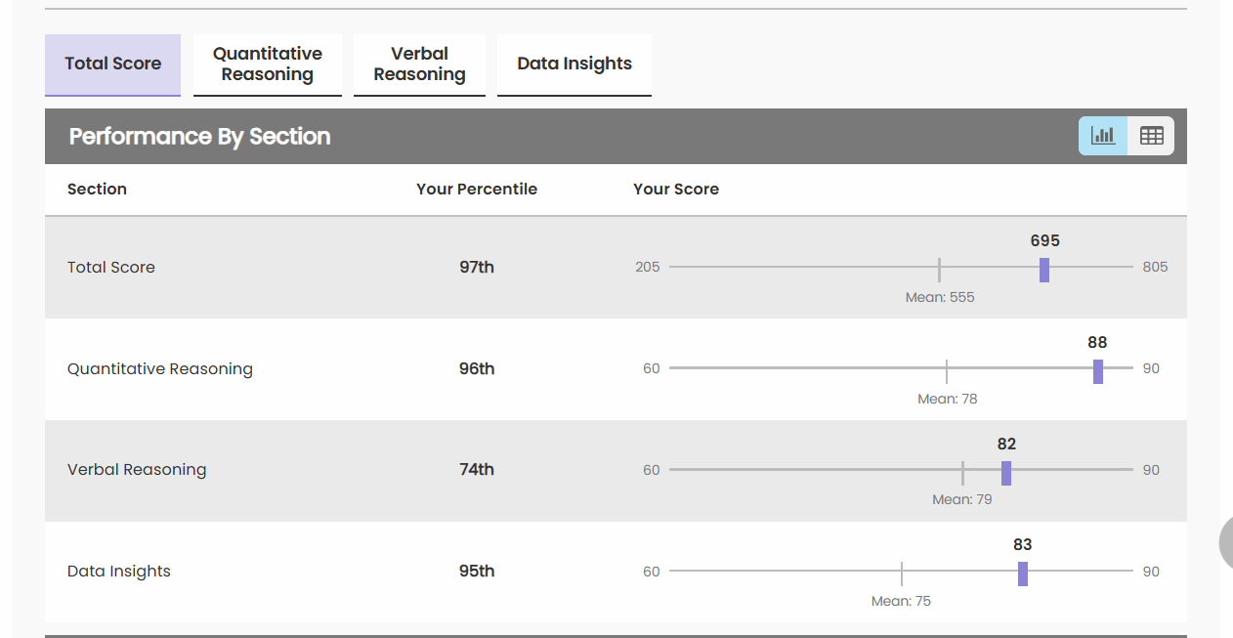1233x638 pixels.
Task: Click the Verbal Reasoning row label
Action: [137, 470]
